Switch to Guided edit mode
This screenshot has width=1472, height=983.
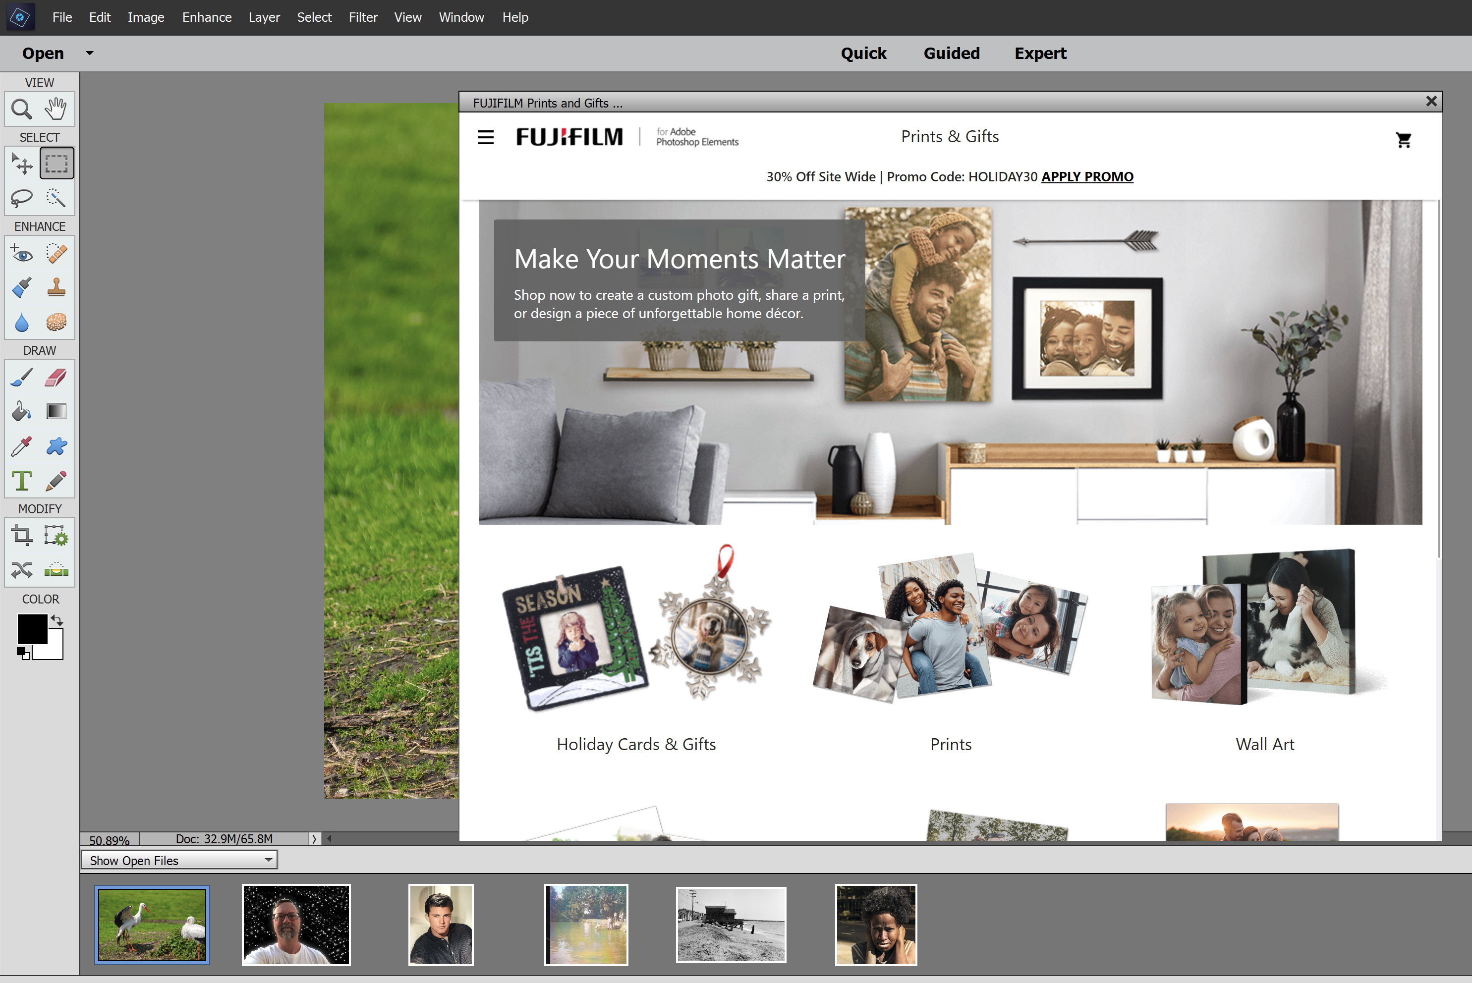click(951, 54)
